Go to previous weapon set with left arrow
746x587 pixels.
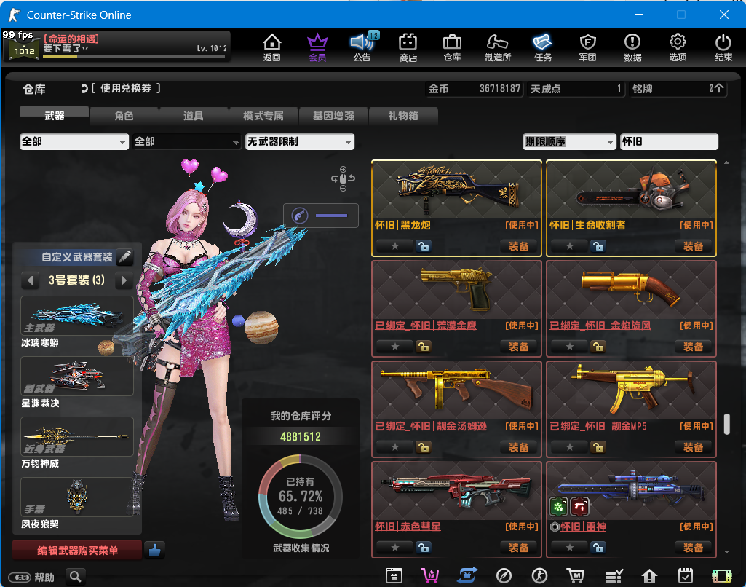pyautogui.click(x=31, y=280)
